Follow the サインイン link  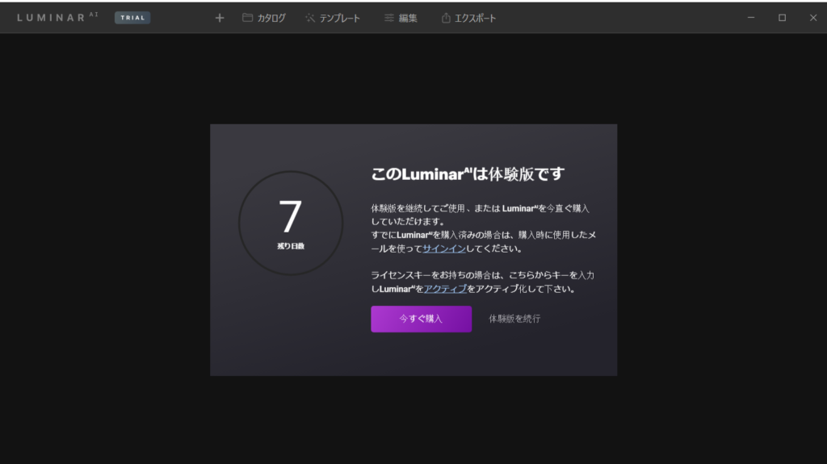(x=444, y=249)
